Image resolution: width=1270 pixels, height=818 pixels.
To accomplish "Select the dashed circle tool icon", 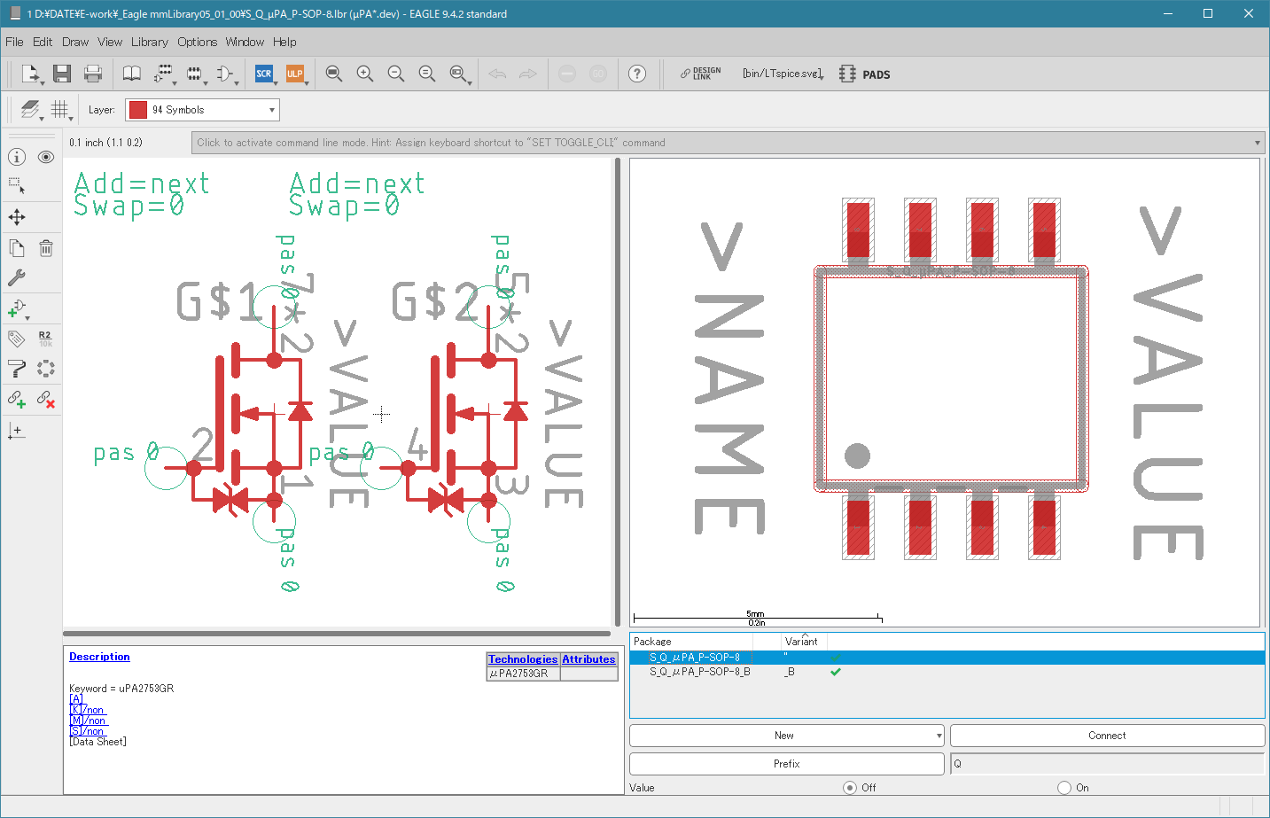I will (46, 369).
